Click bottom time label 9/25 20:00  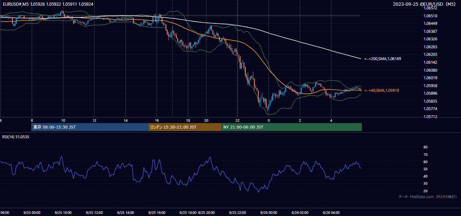click(207, 212)
